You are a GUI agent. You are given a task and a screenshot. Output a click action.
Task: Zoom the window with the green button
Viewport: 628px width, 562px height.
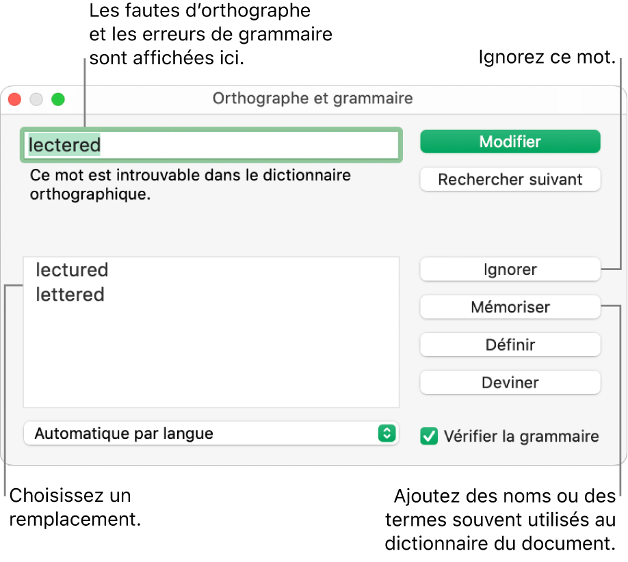[x=58, y=99]
